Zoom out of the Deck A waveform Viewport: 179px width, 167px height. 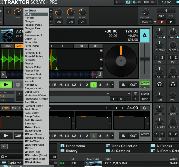[x=101, y=68]
